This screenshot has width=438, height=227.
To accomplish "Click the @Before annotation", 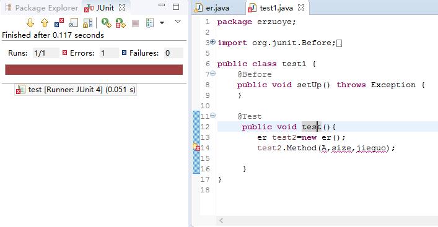I will point(255,74).
